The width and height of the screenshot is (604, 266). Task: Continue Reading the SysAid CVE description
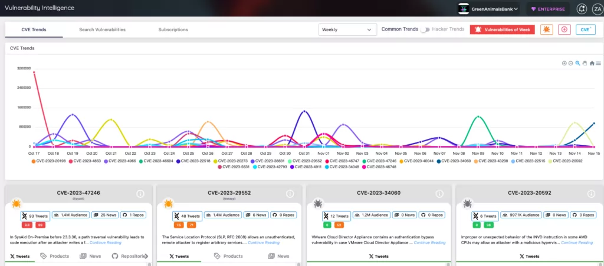[106, 242]
